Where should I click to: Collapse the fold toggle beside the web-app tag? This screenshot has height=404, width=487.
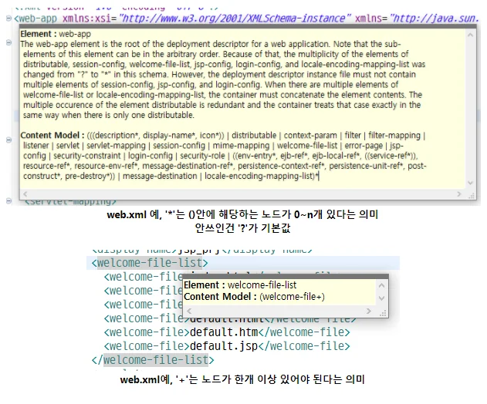[x=8, y=19]
